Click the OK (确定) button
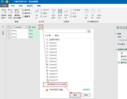Image resolution: width=127 pixels, height=99 pixels. point(75,95)
